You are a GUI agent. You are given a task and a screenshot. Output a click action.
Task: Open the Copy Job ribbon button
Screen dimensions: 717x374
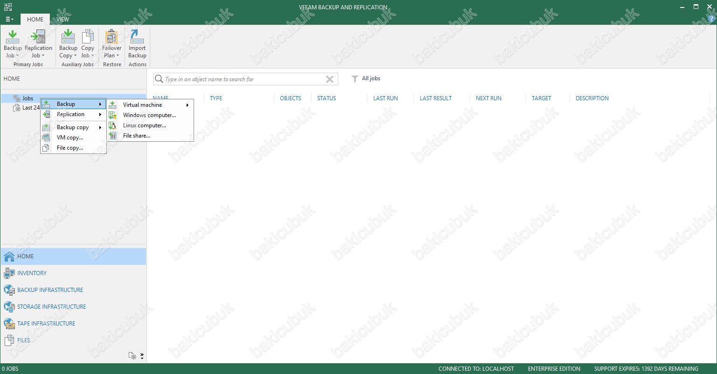[88, 44]
